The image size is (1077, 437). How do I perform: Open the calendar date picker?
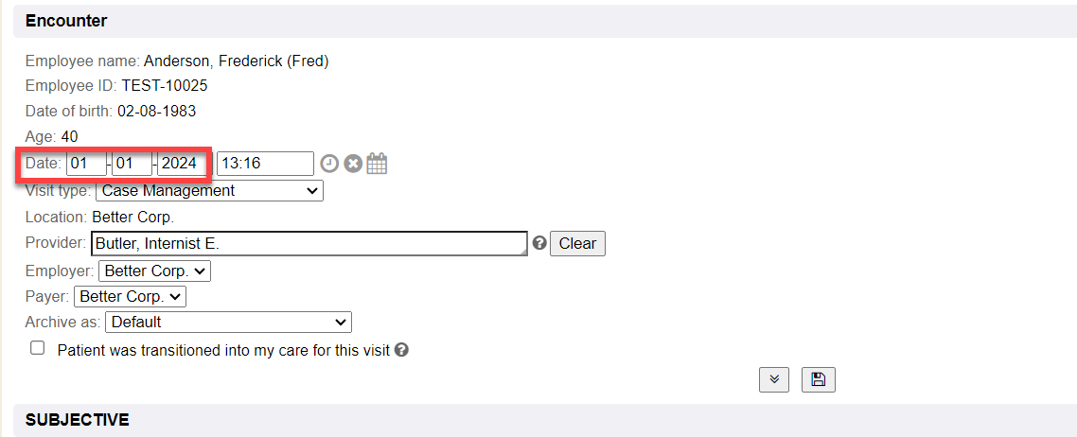378,164
